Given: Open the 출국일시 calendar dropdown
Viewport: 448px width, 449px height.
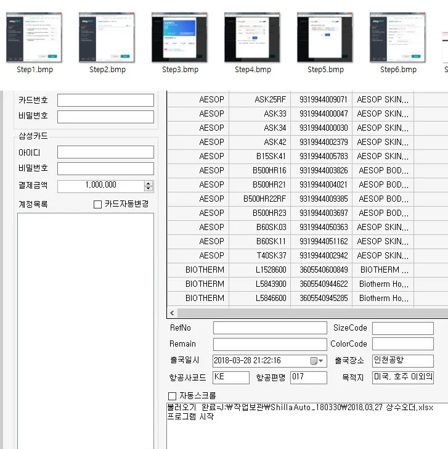Looking at the screenshot, I should coord(317,361).
